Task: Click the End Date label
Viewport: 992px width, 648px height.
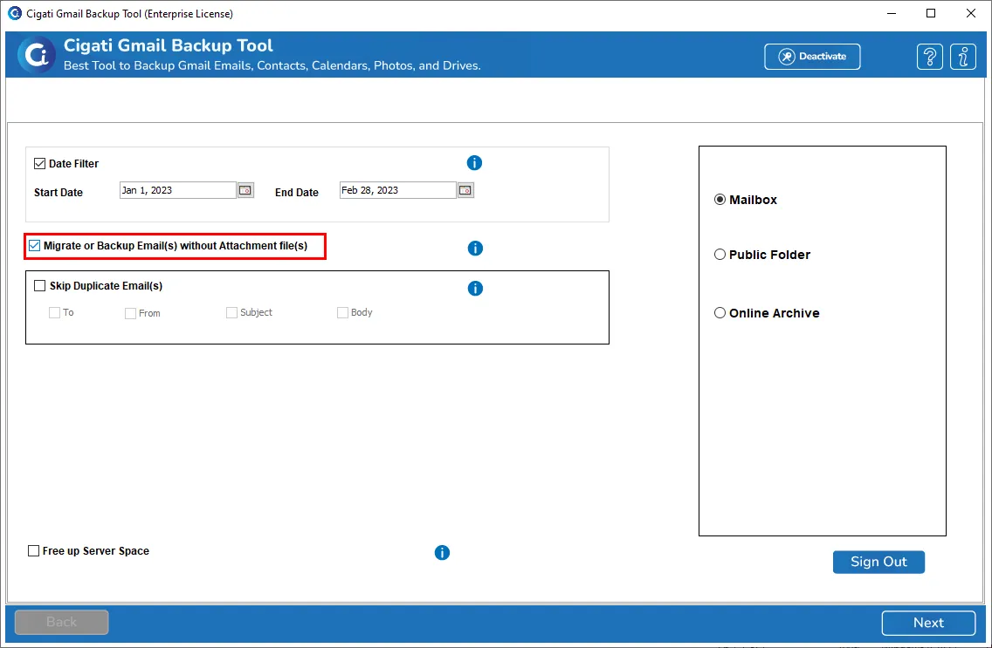Action: 297,193
